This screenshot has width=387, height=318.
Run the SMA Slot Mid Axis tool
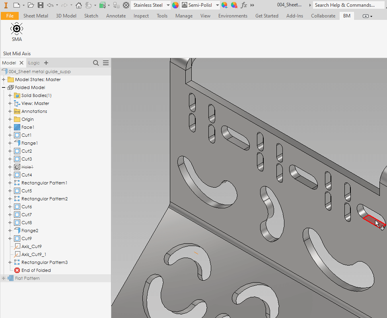[17, 32]
